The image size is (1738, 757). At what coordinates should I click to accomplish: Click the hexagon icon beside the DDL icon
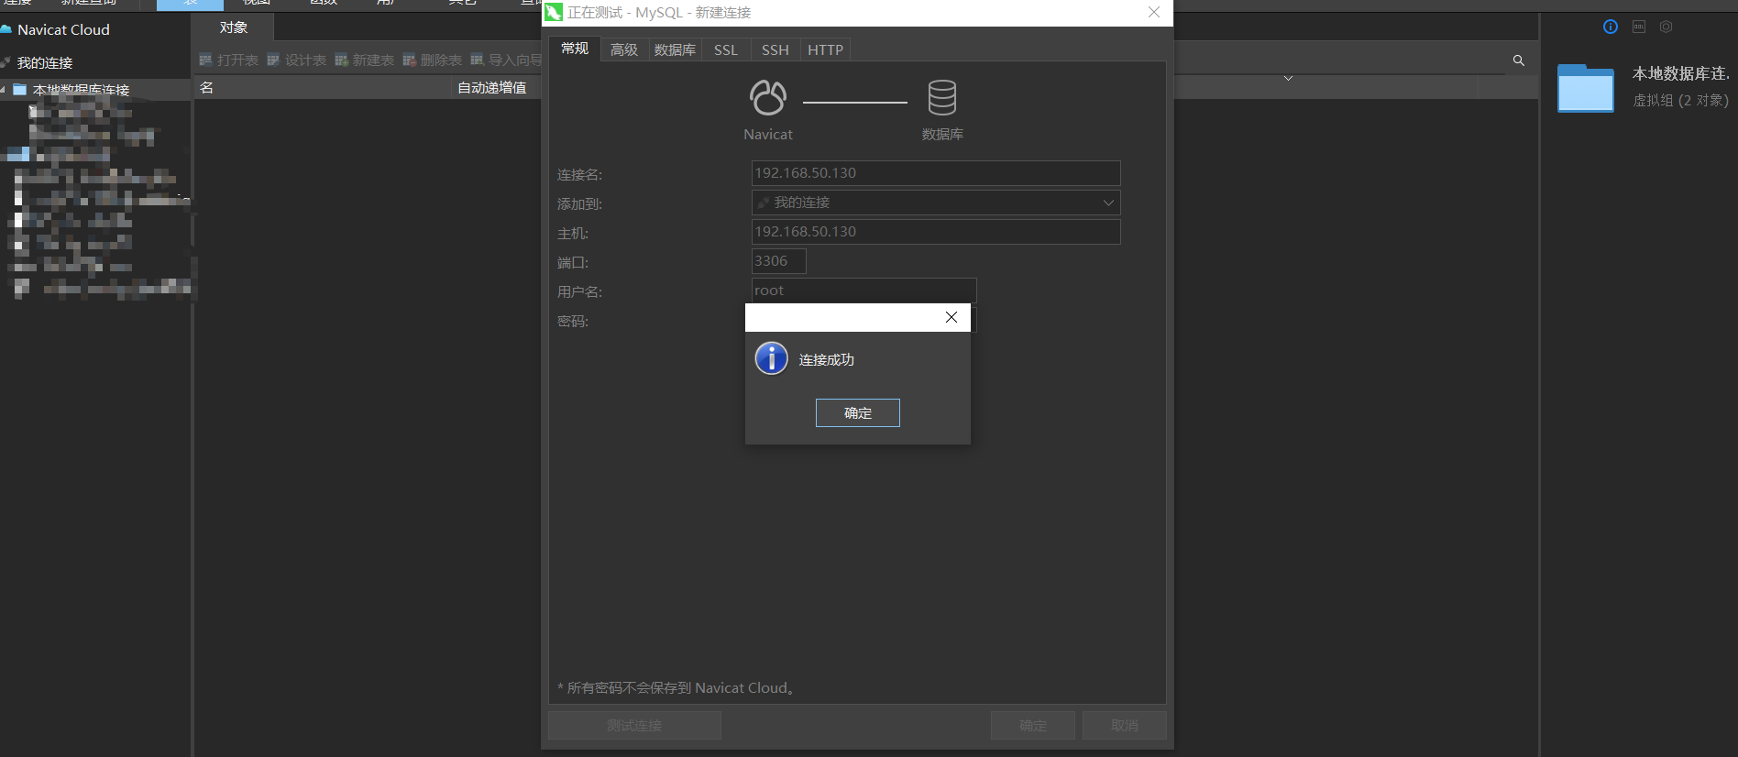click(1666, 27)
